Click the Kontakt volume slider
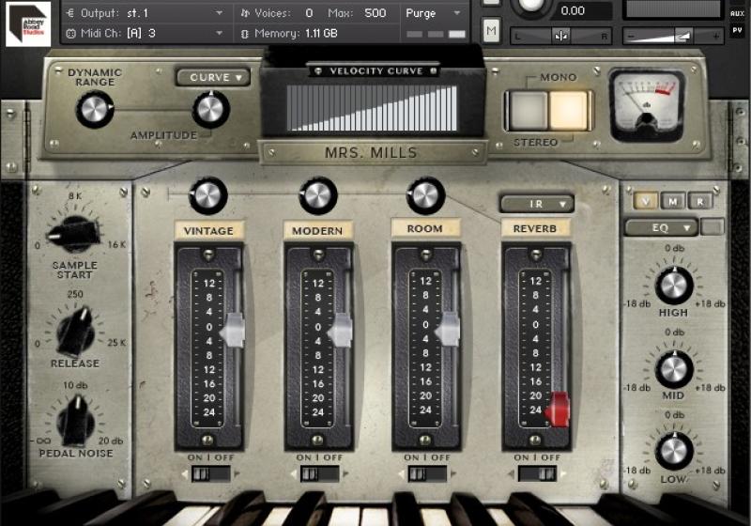The width and height of the screenshot is (751, 526). coord(672,36)
